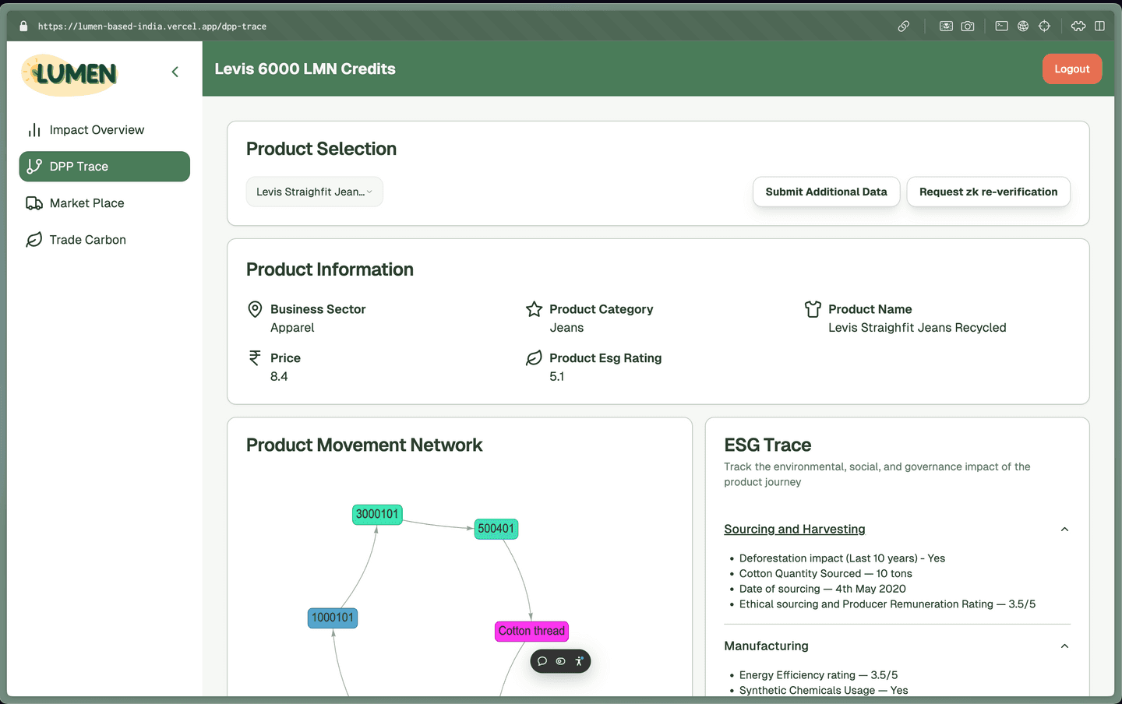The width and height of the screenshot is (1122, 704).
Task: Click the Deforestation impact bullet
Action: (x=841, y=558)
